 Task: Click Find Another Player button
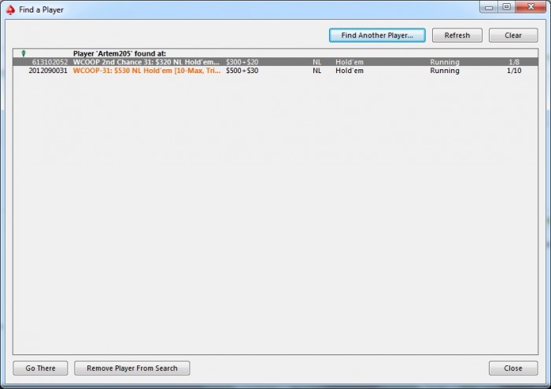click(x=377, y=35)
